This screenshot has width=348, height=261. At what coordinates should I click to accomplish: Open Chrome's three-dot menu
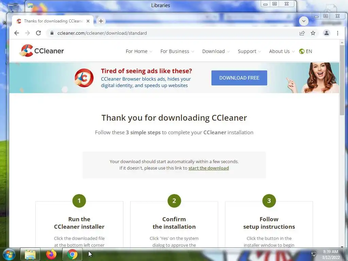[x=337, y=33]
